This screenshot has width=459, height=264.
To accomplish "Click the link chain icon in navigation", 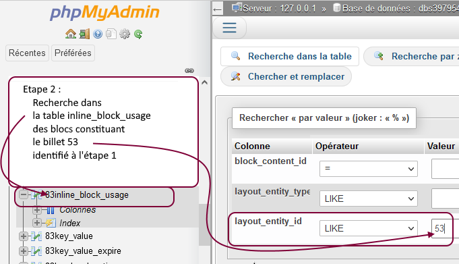I will [189, 70].
